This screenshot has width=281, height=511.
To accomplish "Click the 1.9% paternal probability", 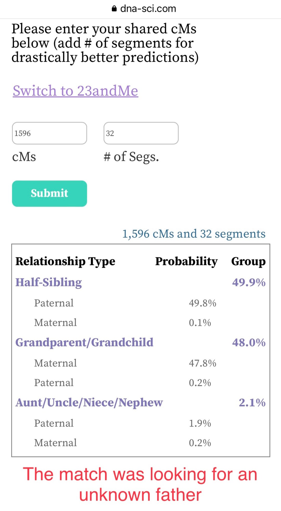I will coord(200,423).
